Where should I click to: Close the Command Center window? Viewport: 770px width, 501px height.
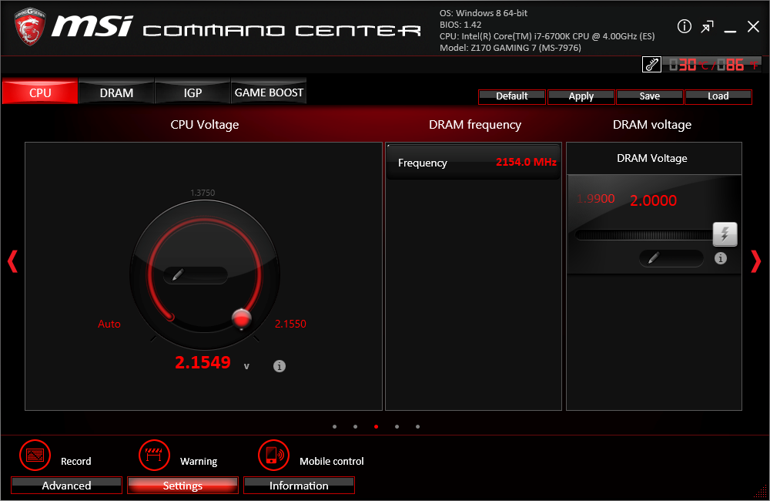click(x=753, y=26)
